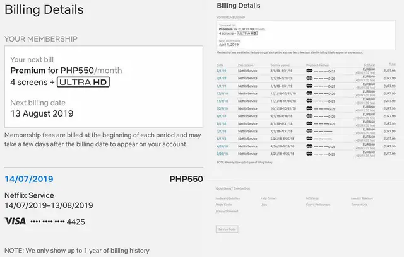This screenshot has height=257, width=404.
Task: Click the Terms of Use link
Action: (359, 205)
